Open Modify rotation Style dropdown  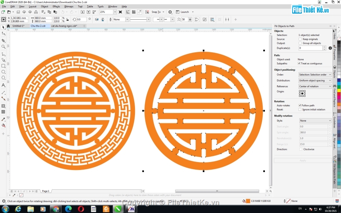(x=316, y=120)
